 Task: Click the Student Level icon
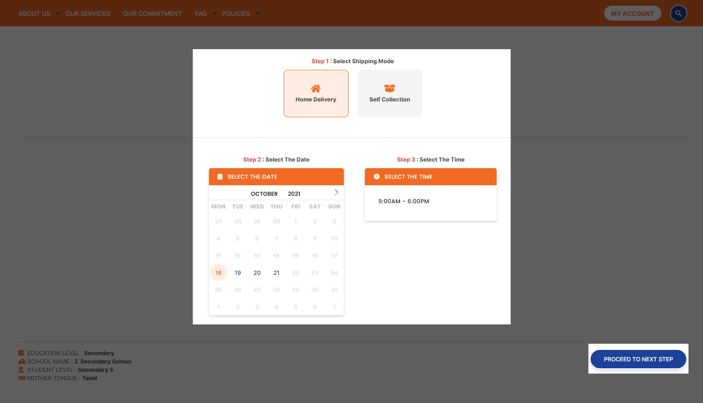pyautogui.click(x=21, y=370)
